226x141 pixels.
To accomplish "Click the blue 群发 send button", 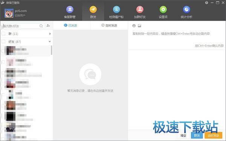I will 197,135.
